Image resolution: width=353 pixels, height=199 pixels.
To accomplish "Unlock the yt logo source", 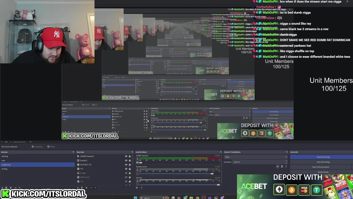I will click(130, 173).
